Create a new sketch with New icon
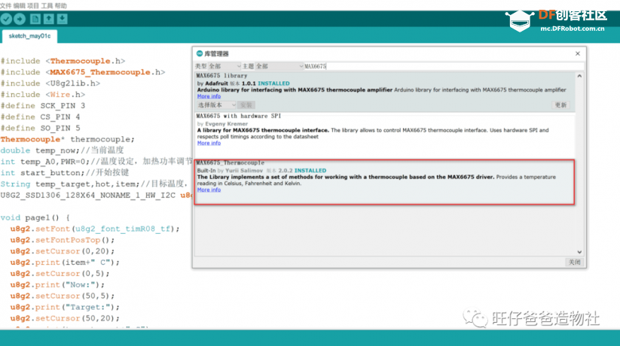Screen dimensions: 620x346 tap(35, 19)
